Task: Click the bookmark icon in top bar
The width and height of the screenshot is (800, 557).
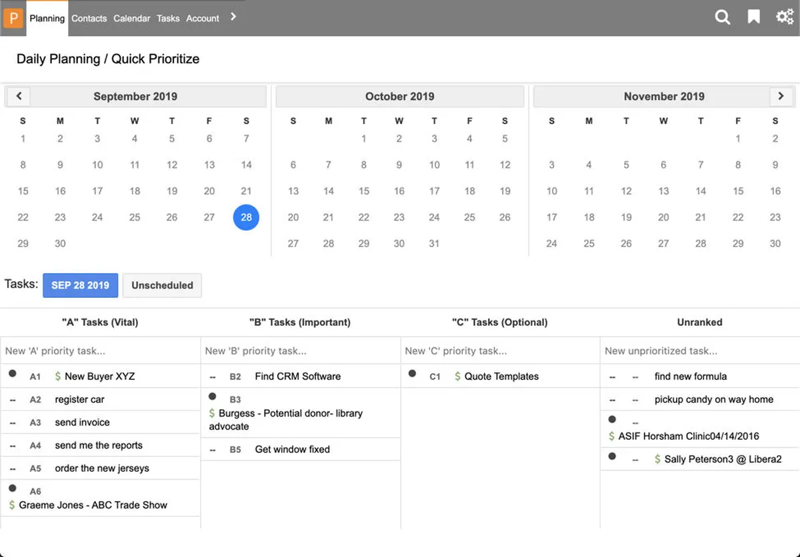Action: click(754, 17)
